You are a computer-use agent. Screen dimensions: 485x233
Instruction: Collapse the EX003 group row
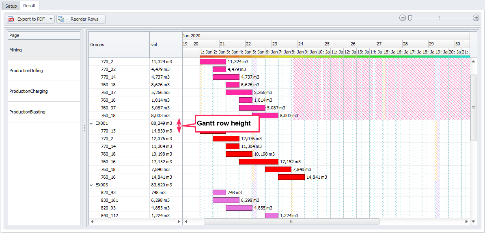pos(91,185)
